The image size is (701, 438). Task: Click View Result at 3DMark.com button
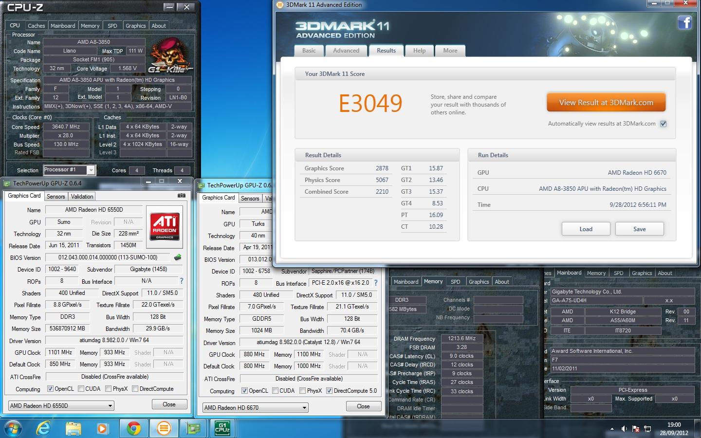click(x=606, y=103)
